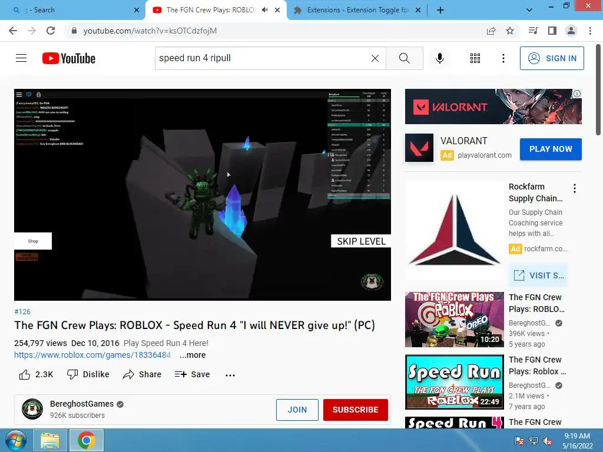Open Action Center flag icon
The image size is (603, 452).
tap(519, 441)
